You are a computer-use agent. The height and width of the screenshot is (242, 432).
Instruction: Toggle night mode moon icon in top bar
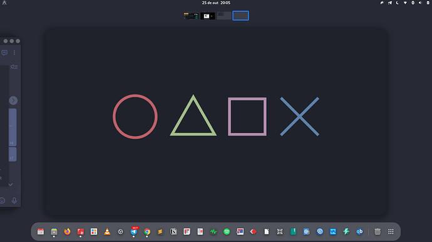point(398,3)
